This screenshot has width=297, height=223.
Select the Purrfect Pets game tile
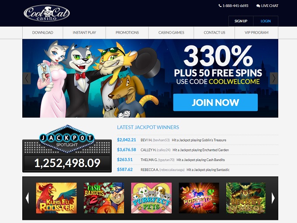pyautogui.click(x=152, y=198)
